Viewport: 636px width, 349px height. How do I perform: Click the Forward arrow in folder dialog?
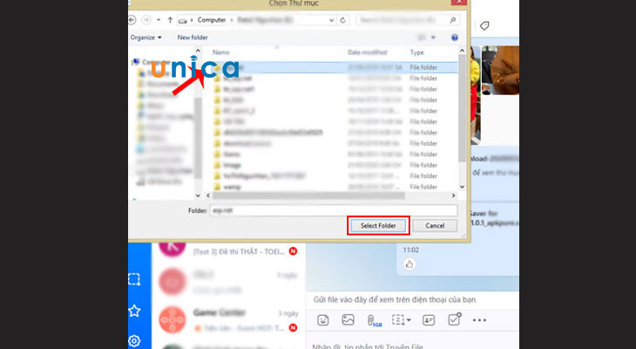tap(146, 20)
